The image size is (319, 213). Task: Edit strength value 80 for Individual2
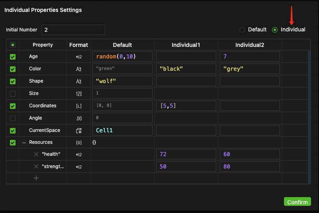[x=250, y=167]
